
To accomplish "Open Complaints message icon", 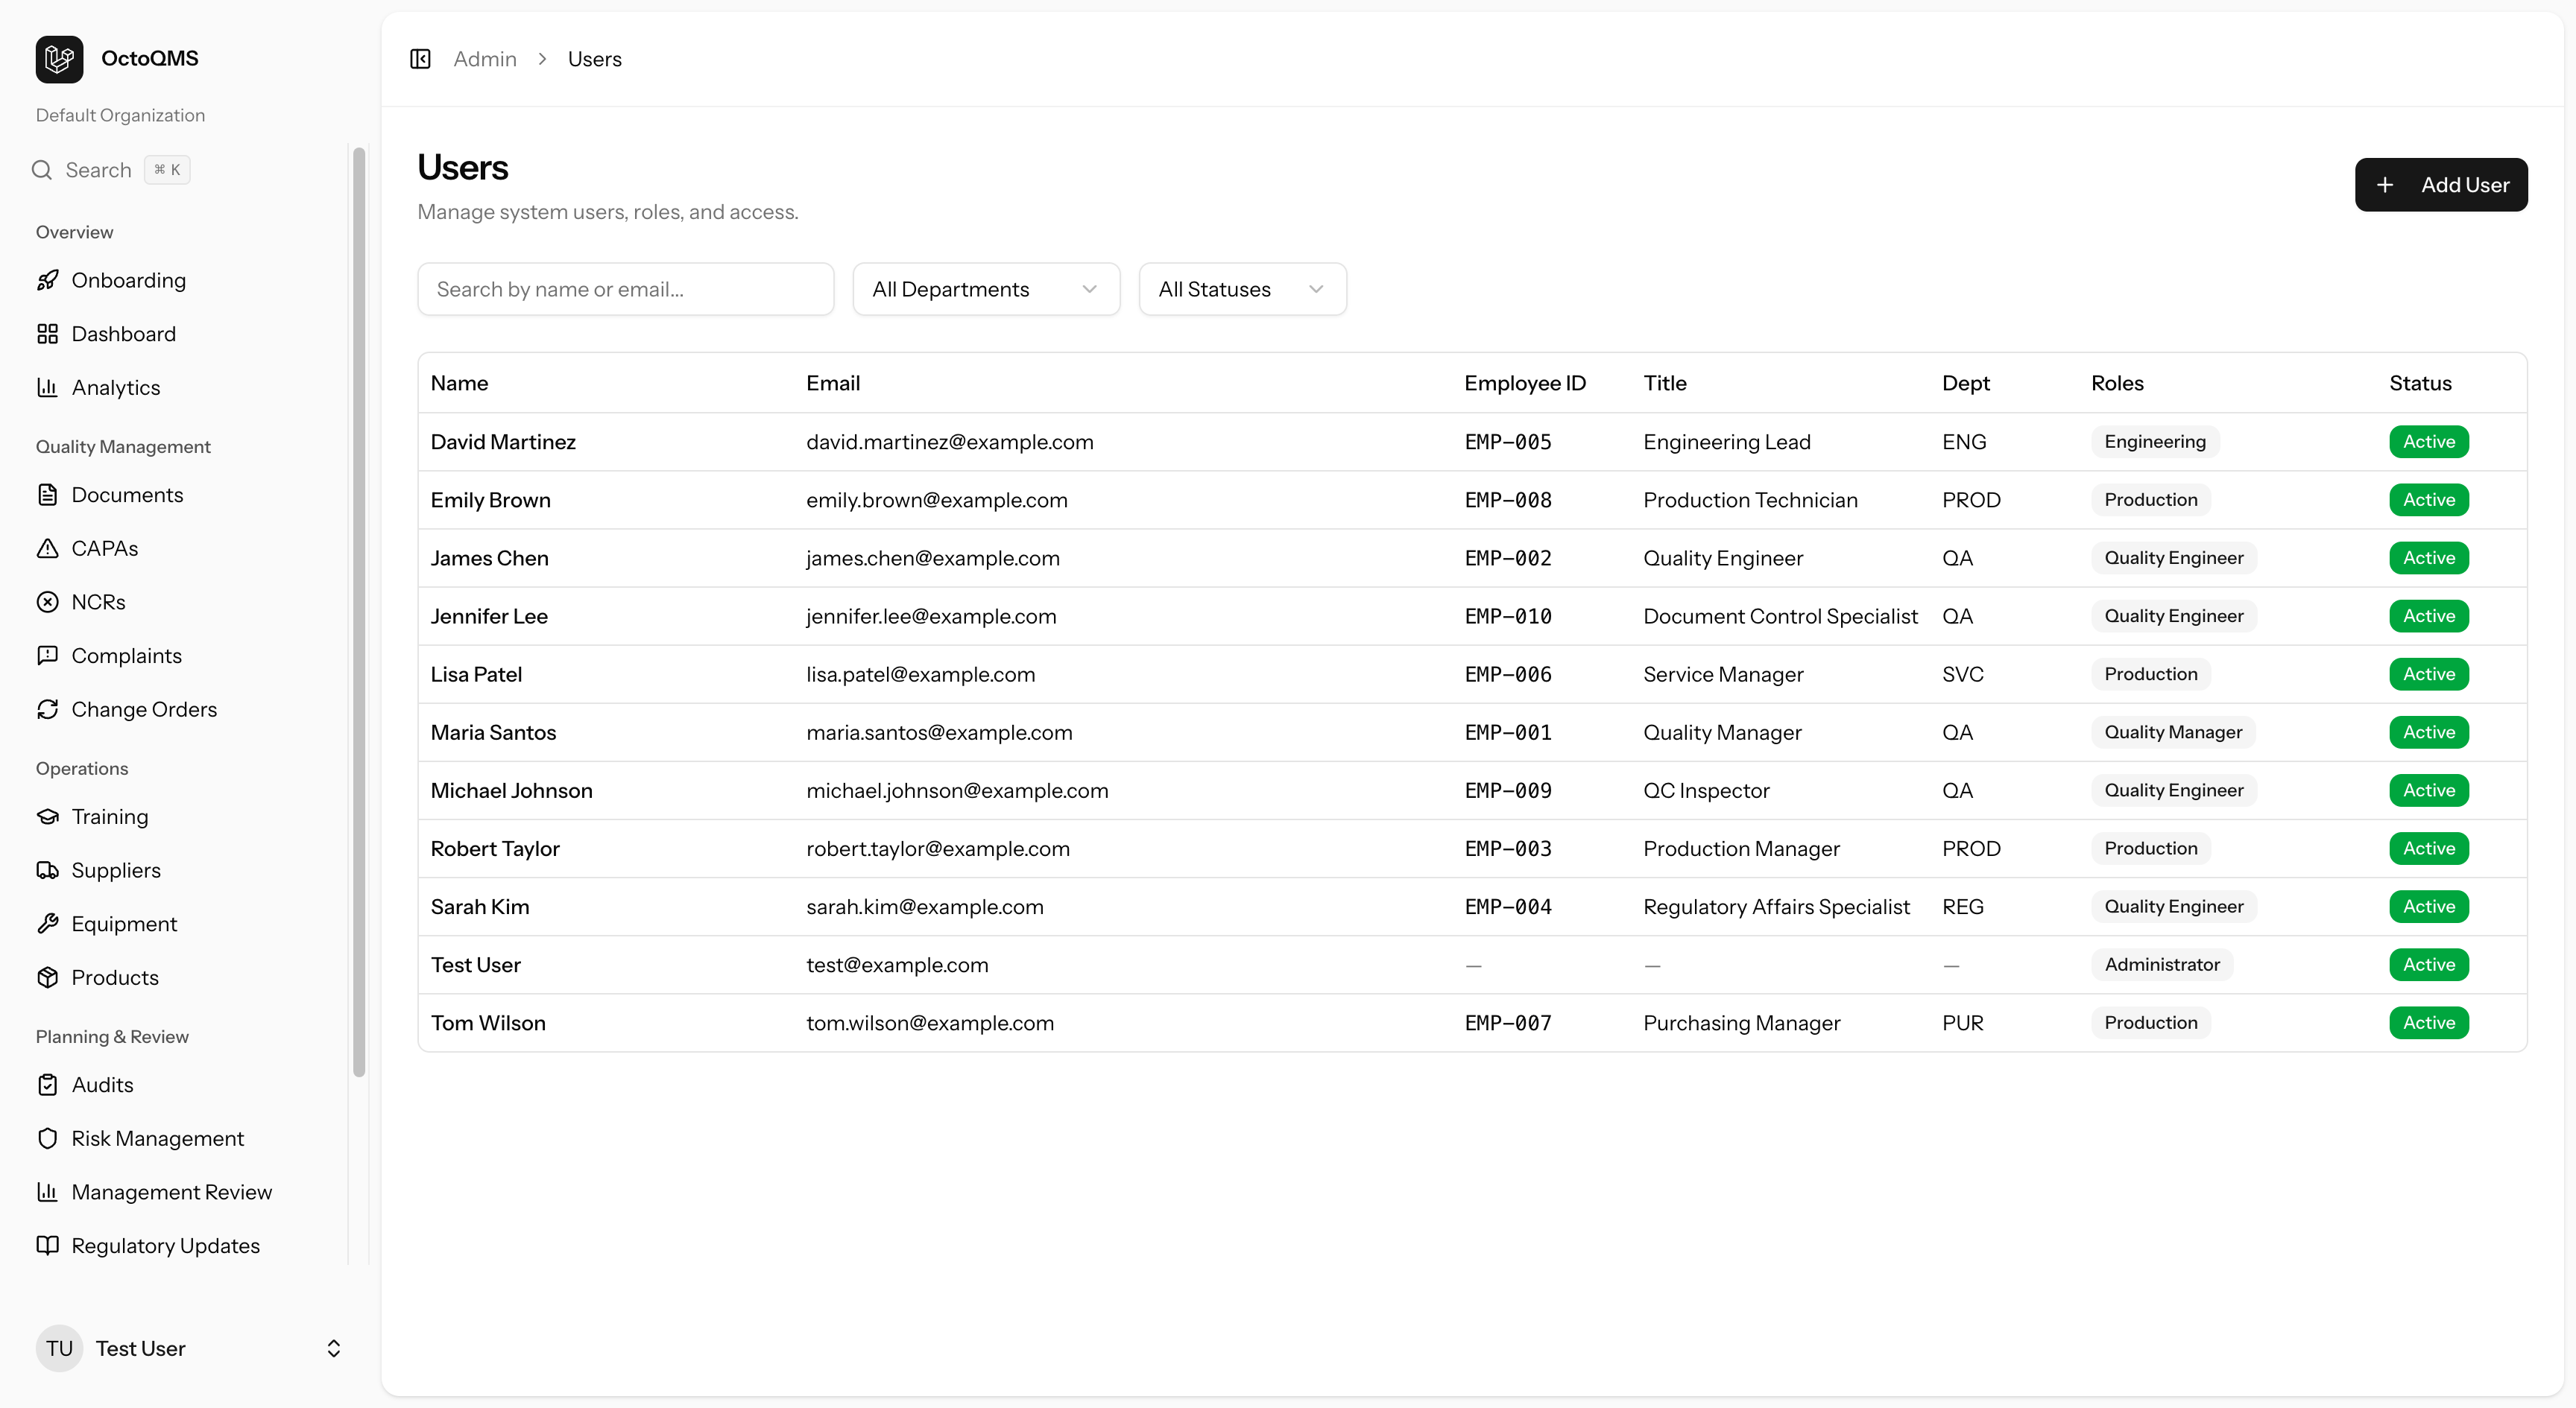I will [47, 656].
